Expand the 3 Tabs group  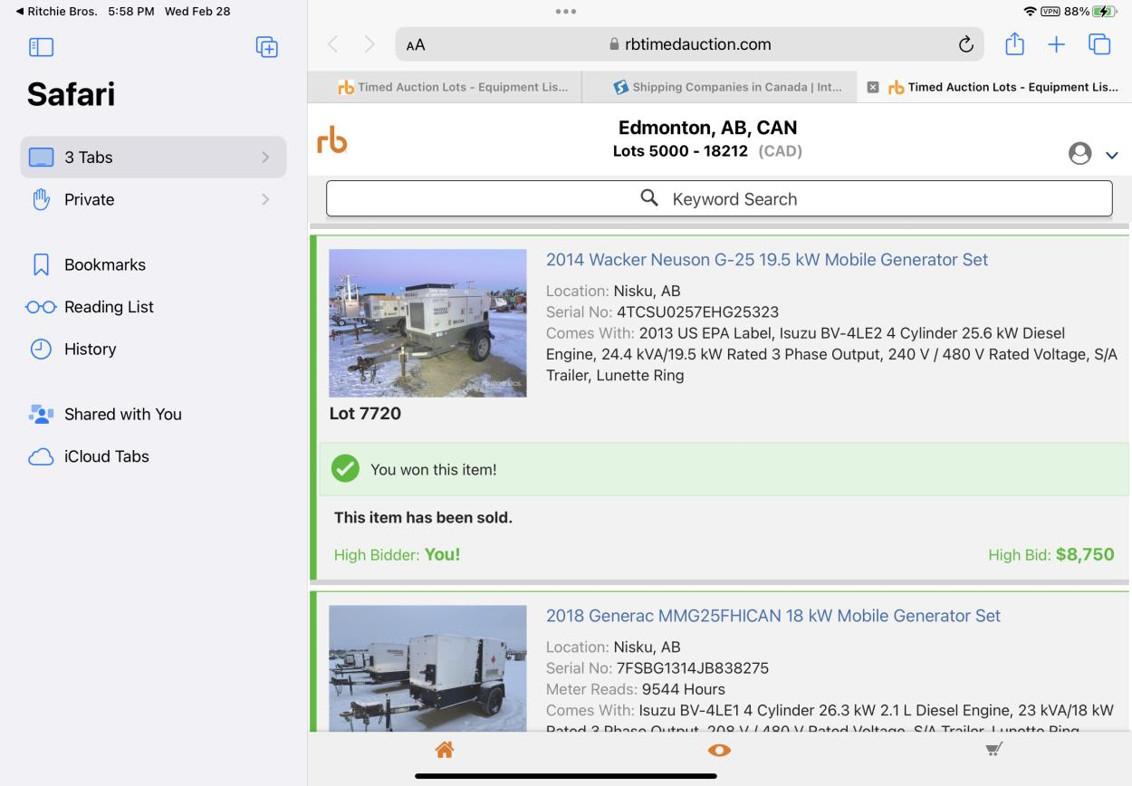153,157
